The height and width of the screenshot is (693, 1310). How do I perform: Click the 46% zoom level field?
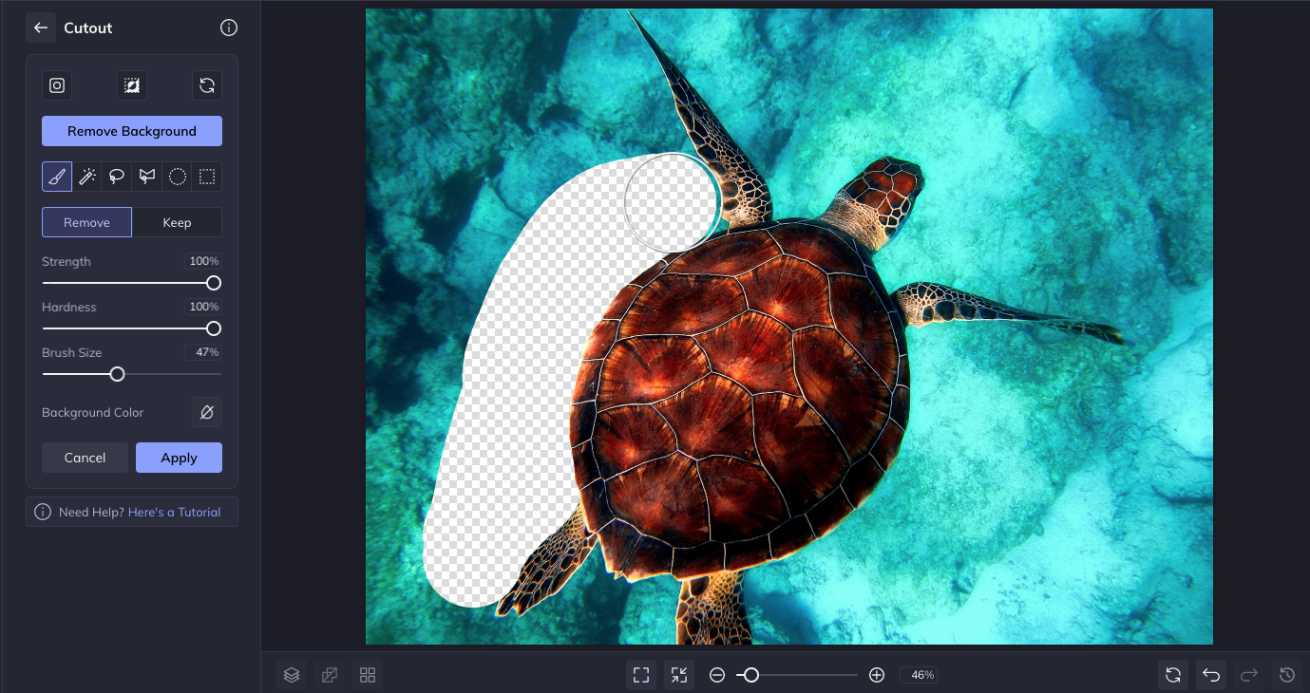click(x=921, y=675)
